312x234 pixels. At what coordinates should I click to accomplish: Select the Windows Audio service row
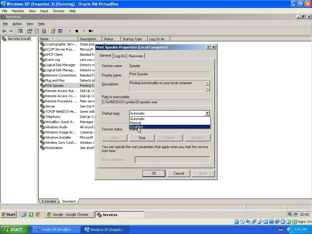point(56,127)
